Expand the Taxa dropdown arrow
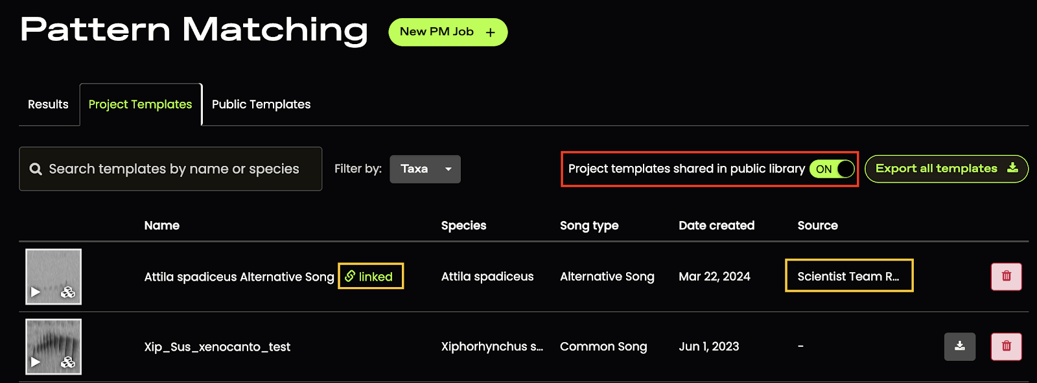Image resolution: width=1037 pixels, height=383 pixels. click(x=449, y=169)
